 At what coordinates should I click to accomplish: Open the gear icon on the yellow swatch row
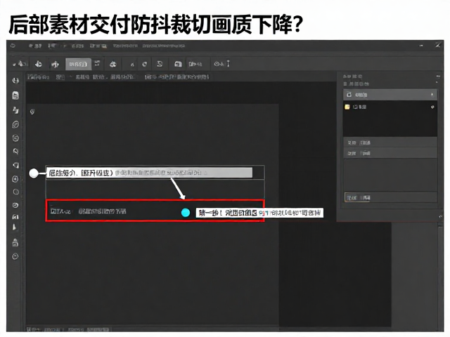click(432, 107)
